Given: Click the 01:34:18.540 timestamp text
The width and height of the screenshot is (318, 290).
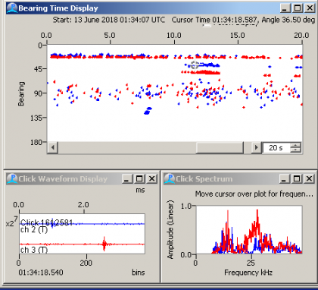Looking at the screenshot, I should point(41,273).
